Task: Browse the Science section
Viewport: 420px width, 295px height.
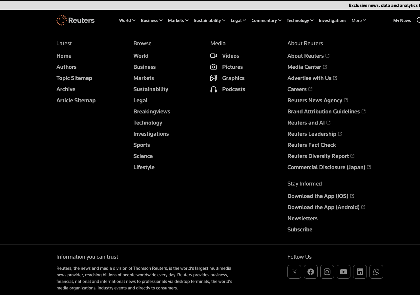Action: [x=143, y=156]
